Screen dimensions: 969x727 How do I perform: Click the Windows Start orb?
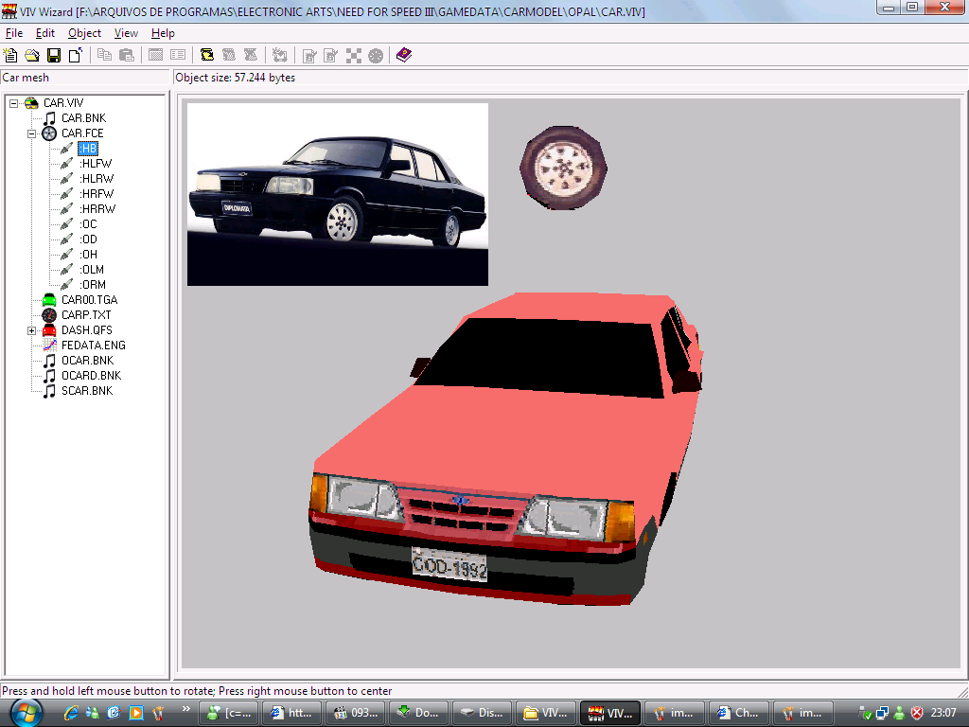[26, 712]
